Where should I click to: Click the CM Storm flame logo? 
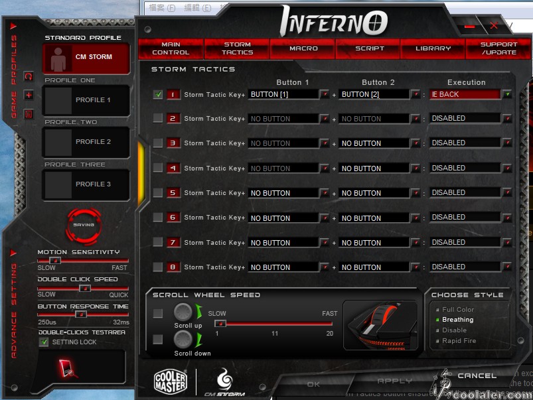click(225, 382)
